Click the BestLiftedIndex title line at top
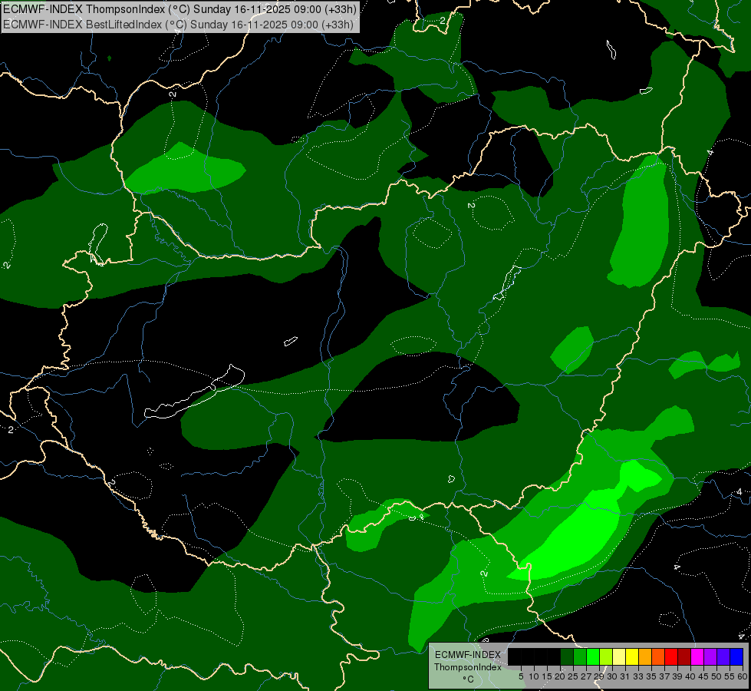Image resolution: width=751 pixels, height=691 pixels. [x=178, y=25]
